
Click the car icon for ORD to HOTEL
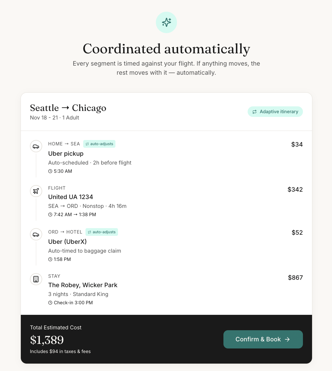[36, 235]
